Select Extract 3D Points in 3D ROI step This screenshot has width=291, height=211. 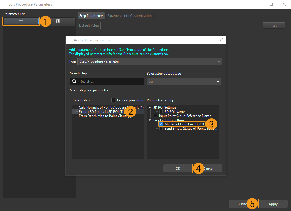(x=101, y=112)
